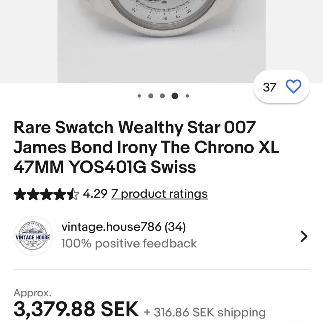View the 100% positive feedback details
Image resolution: width=323 pixels, height=323 pixels.
tap(129, 243)
